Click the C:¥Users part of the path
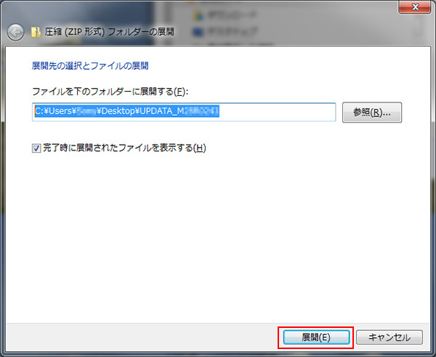Image resolution: width=436 pixels, height=357 pixels. coord(52,112)
